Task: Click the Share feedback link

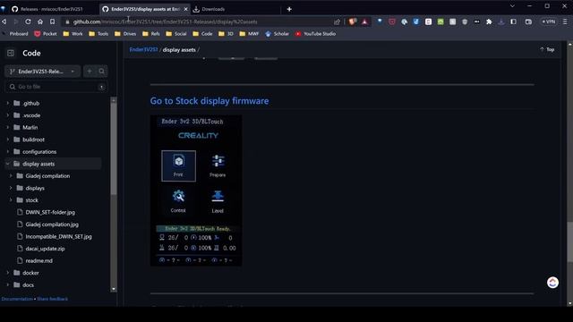Action: coord(52,299)
